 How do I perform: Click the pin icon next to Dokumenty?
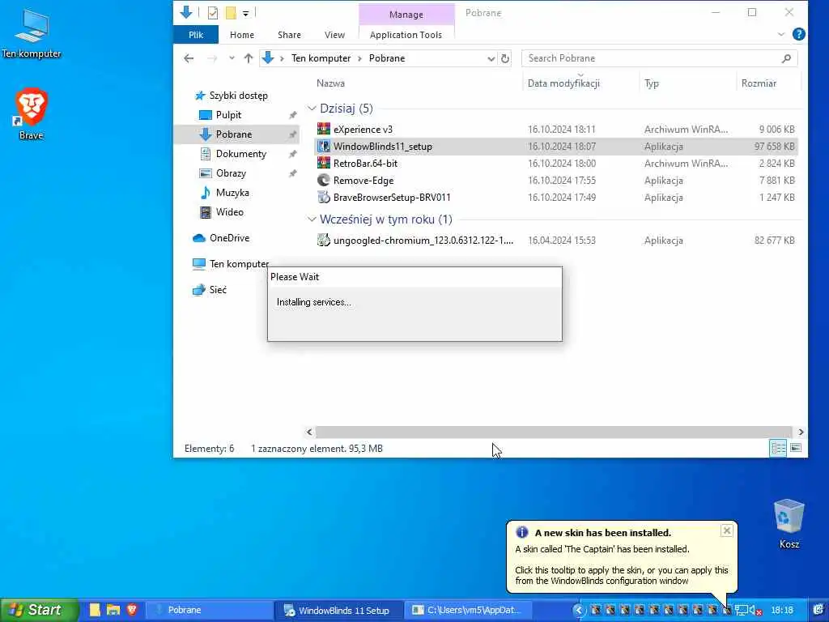click(x=292, y=154)
